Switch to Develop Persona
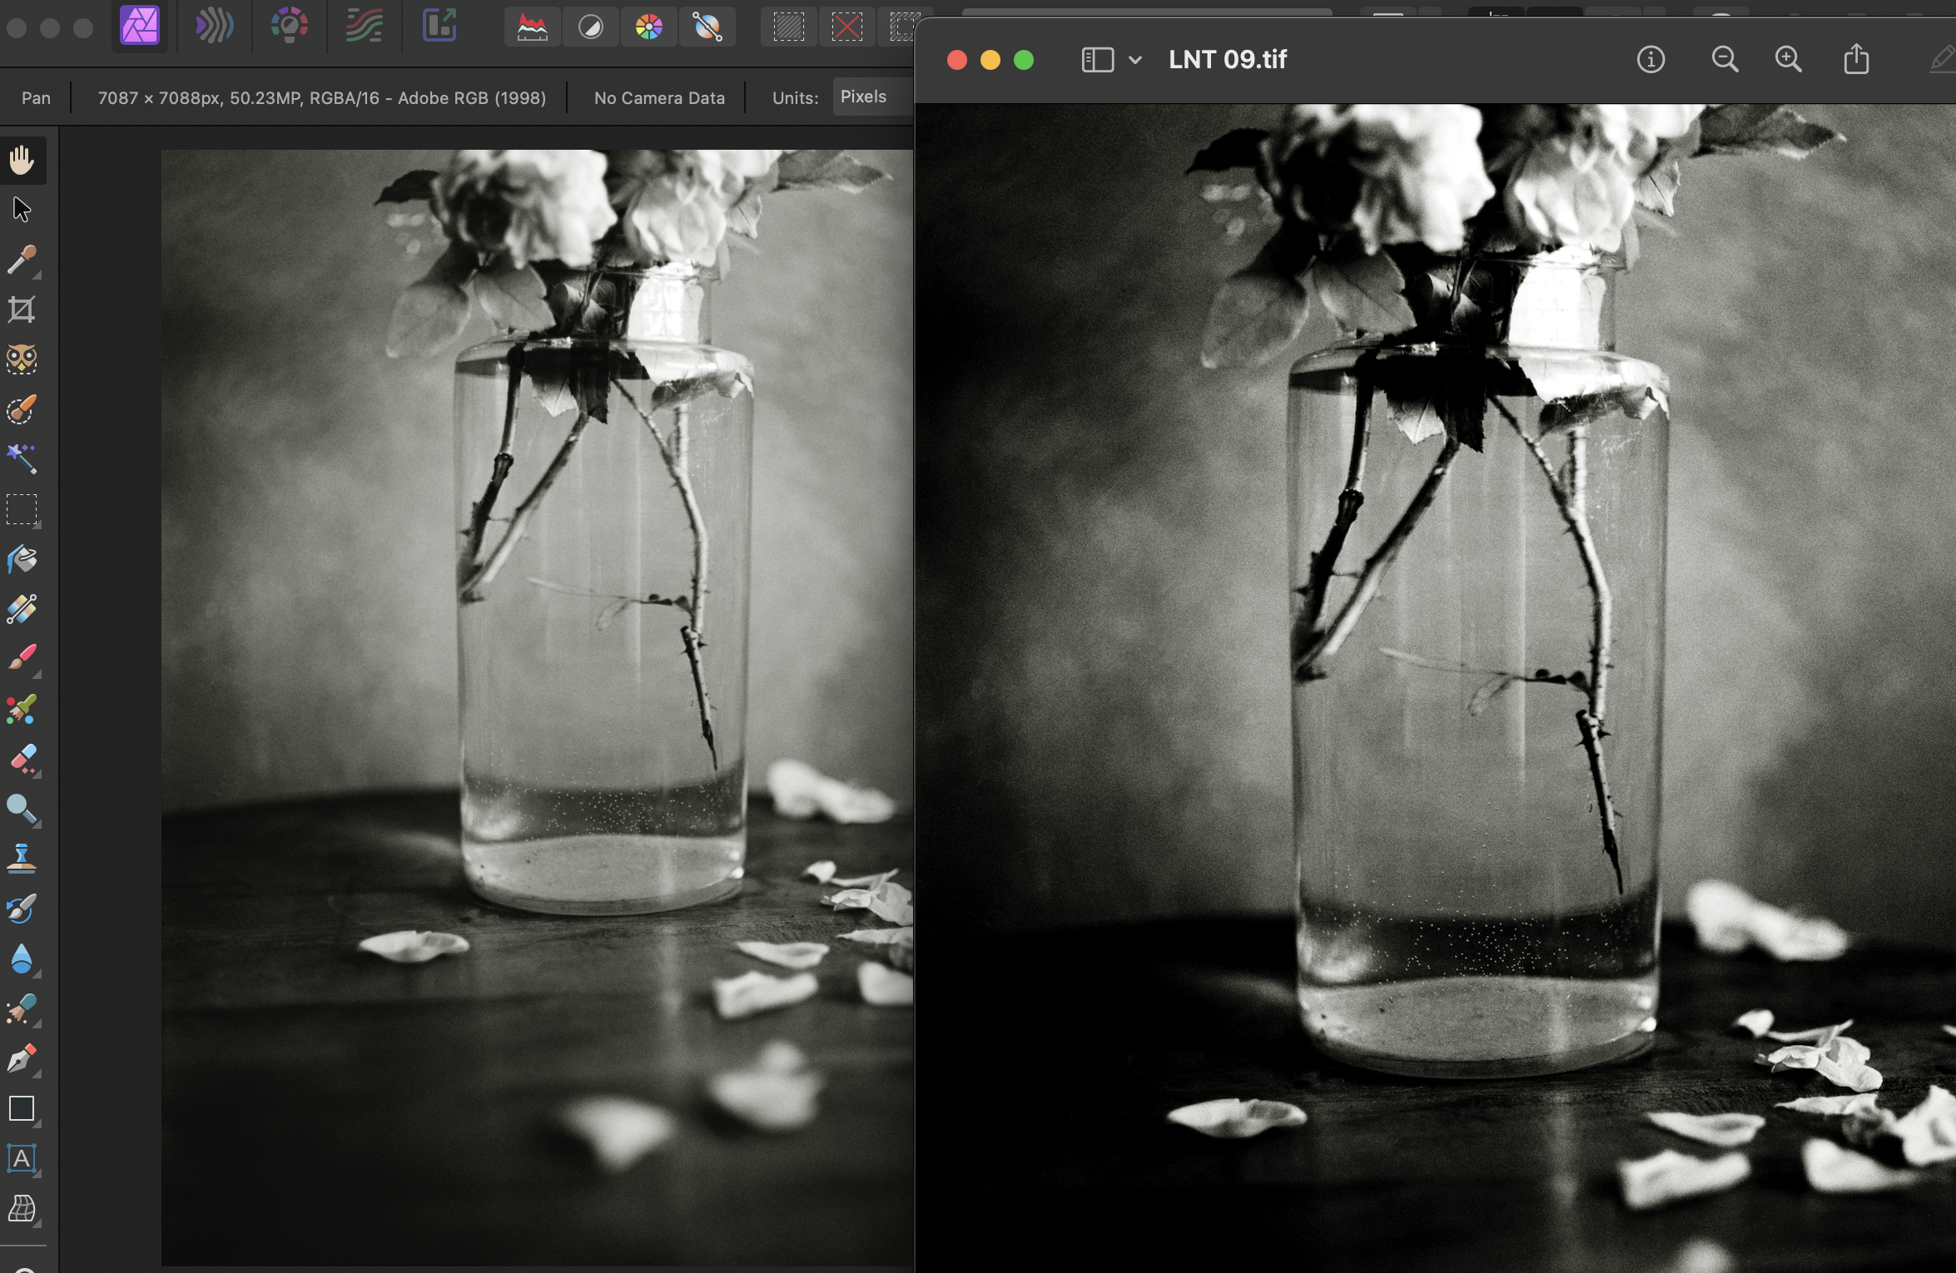This screenshot has width=1956, height=1273. pyautogui.click(x=289, y=27)
